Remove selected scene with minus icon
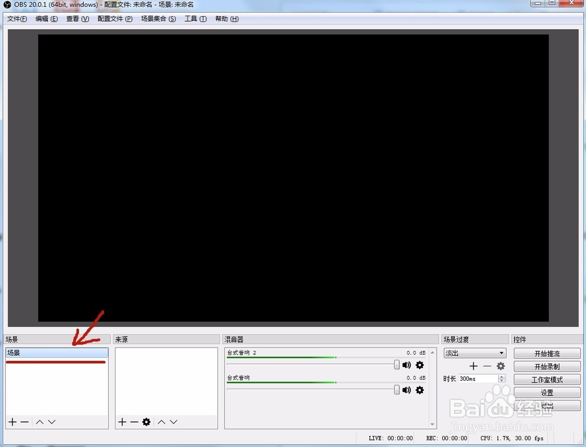 click(25, 422)
